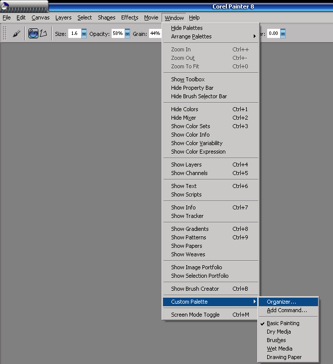The width and height of the screenshot is (333, 364).
Task: Choose Show Toolbox
Action: [x=211, y=79]
